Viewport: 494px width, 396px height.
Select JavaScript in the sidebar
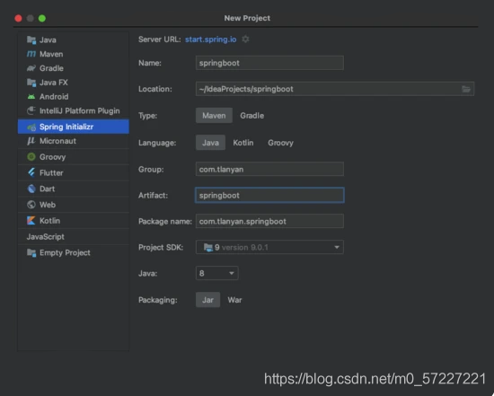point(74,236)
